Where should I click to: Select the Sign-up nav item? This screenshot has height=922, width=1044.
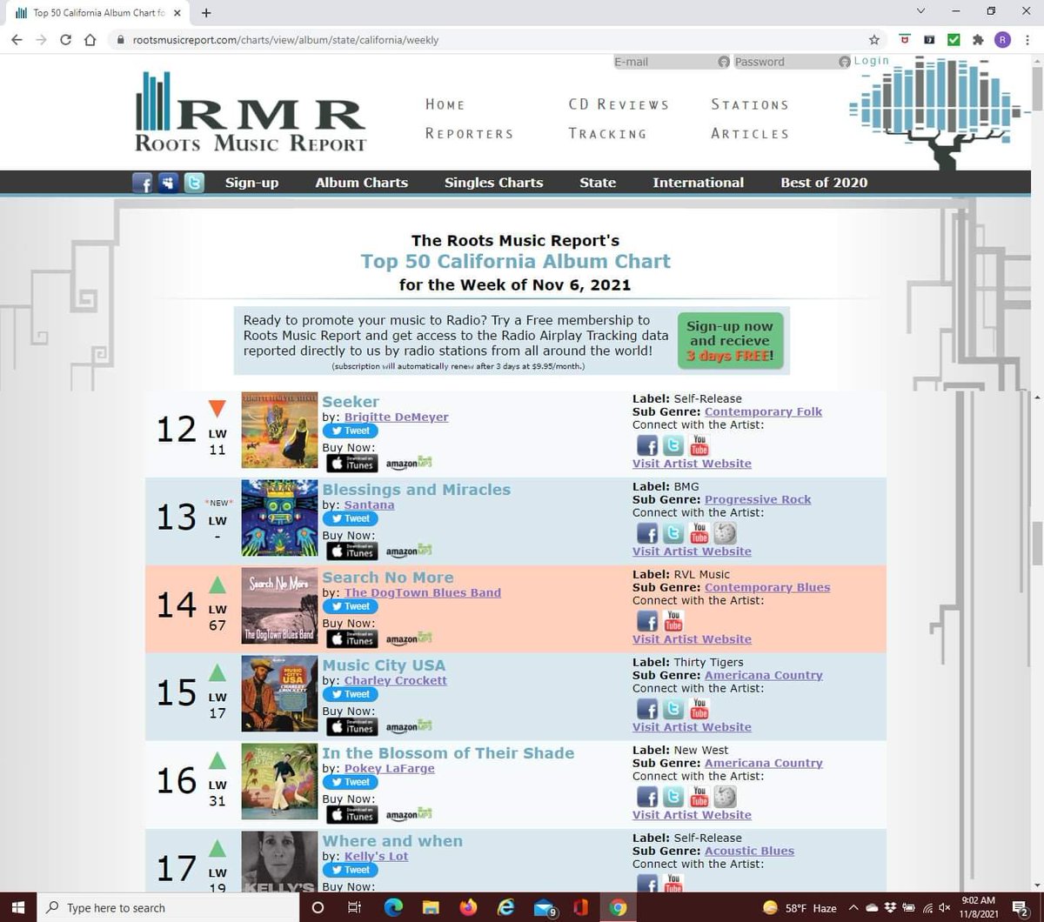tap(251, 183)
